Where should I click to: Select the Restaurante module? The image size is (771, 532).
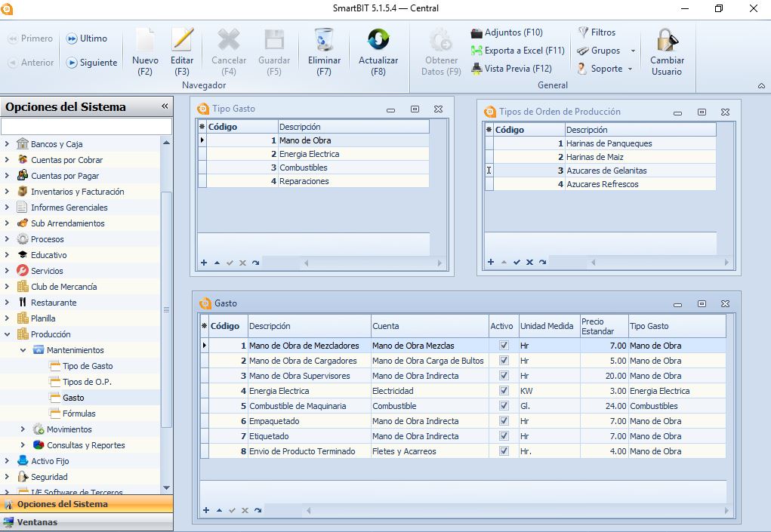pos(54,303)
